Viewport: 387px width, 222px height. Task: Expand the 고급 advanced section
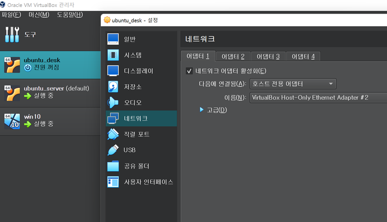pos(202,110)
